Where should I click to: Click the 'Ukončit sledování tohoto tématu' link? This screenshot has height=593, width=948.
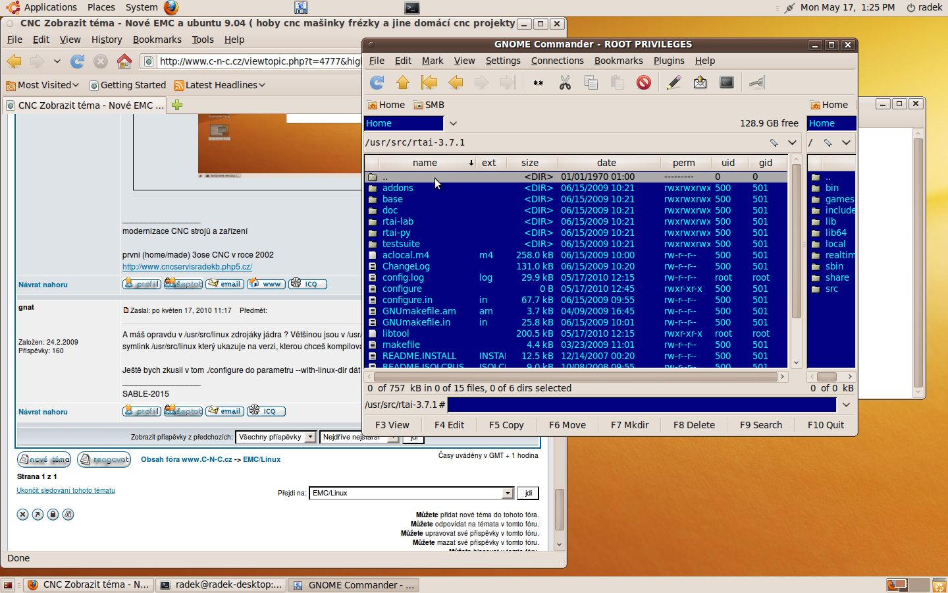point(66,491)
